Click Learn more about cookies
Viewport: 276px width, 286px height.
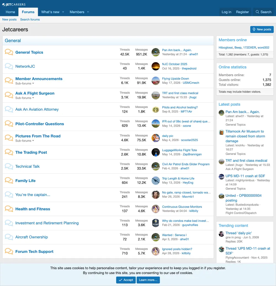[148, 280]
